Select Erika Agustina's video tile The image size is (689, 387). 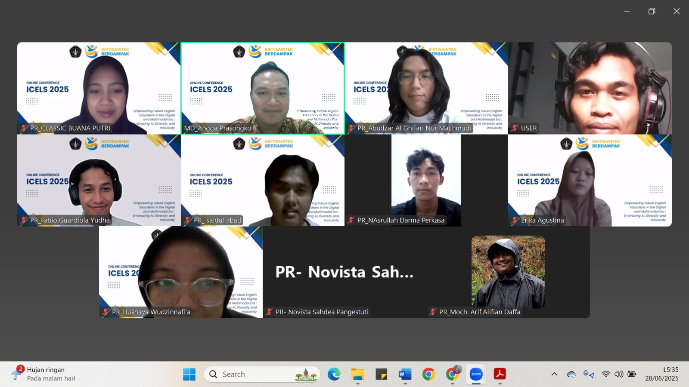[x=590, y=180]
